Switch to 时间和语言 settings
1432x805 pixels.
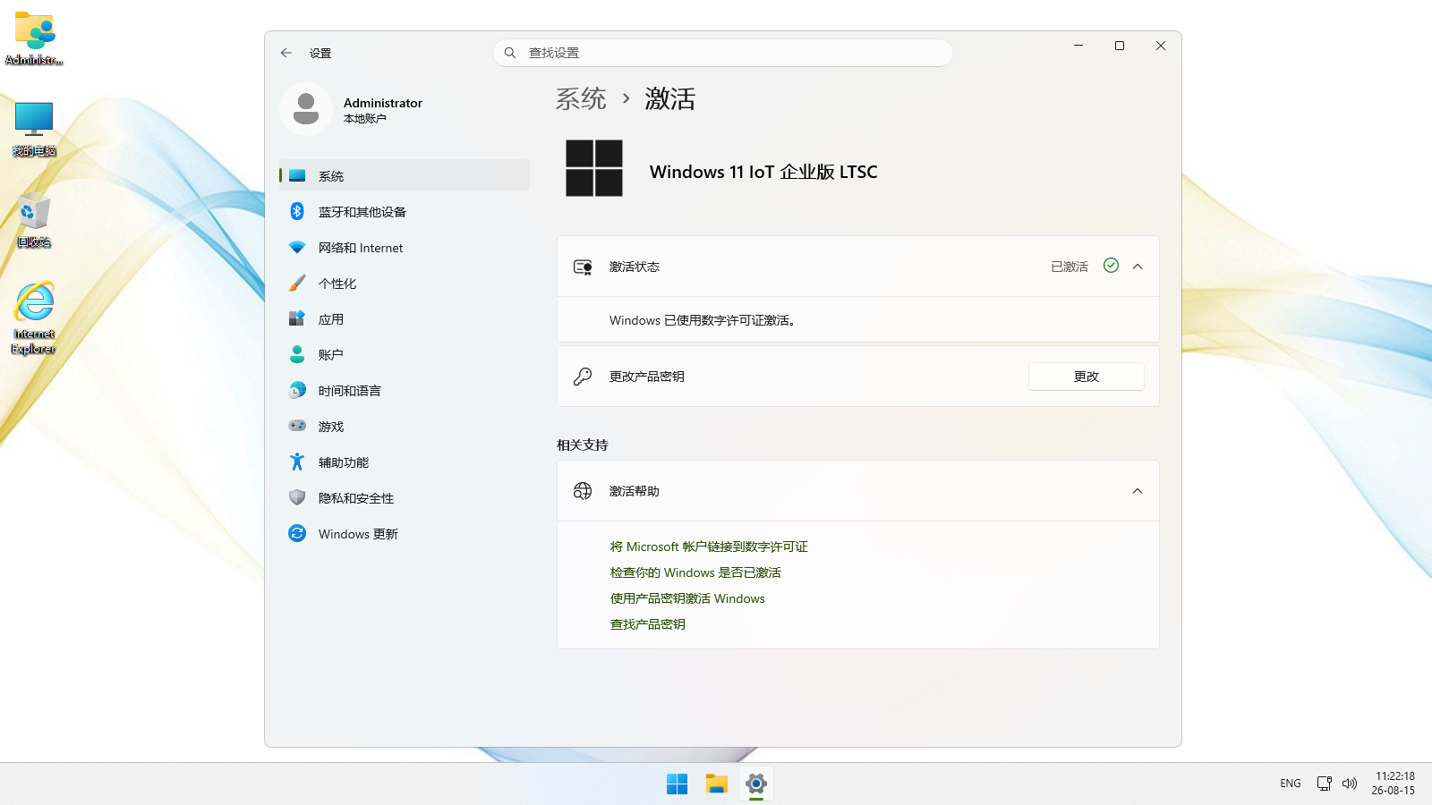tap(405, 391)
